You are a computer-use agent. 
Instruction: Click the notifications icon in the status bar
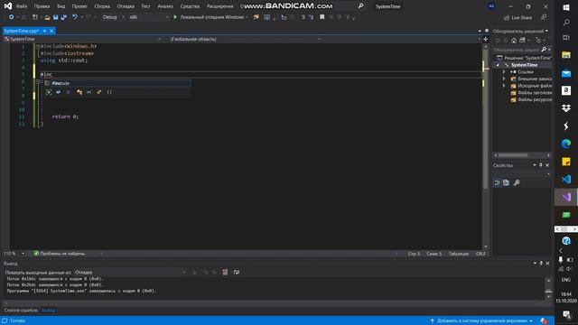click(x=544, y=321)
